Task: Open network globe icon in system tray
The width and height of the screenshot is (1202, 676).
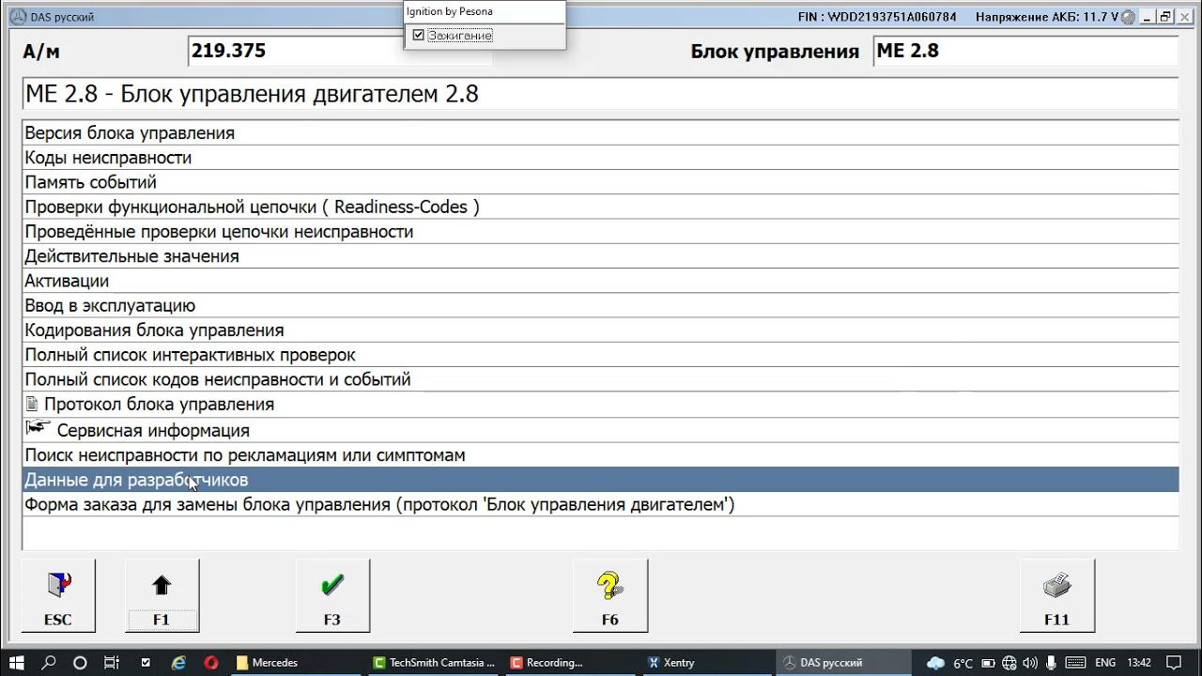Action: [x=1009, y=662]
